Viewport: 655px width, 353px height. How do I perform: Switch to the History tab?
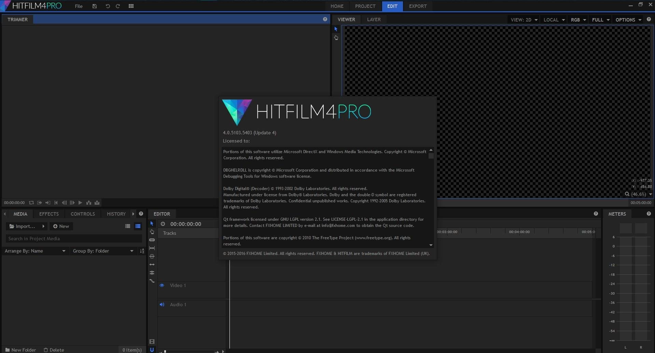click(116, 214)
